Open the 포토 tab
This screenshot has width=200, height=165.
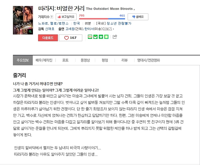[65, 60]
